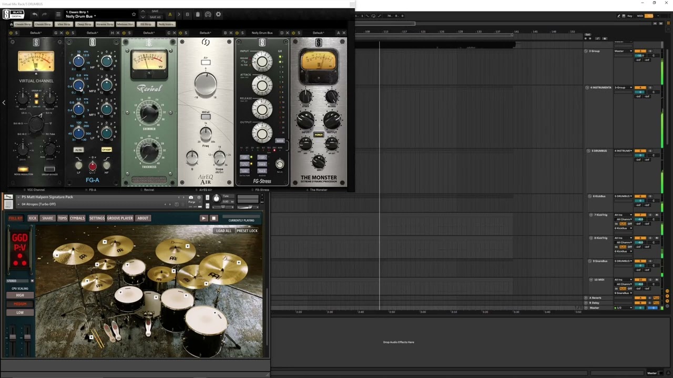Adjust the FG-Stress Input knob

coord(262,62)
